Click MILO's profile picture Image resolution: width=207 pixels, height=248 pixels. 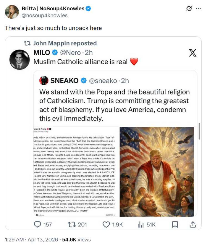coord(19,60)
